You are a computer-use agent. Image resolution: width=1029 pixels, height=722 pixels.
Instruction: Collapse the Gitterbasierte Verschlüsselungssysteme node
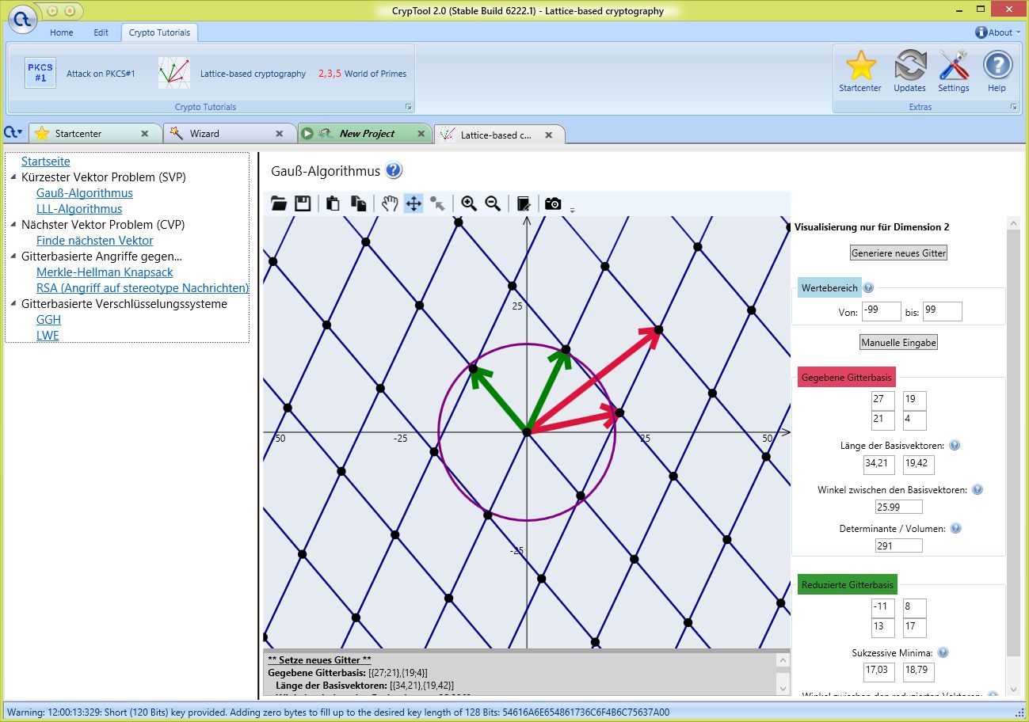[13, 304]
